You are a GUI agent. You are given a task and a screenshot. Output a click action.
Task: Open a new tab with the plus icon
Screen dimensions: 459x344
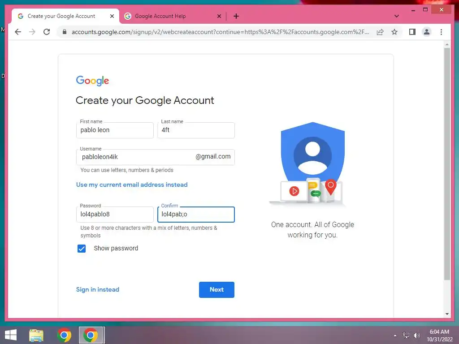click(236, 16)
